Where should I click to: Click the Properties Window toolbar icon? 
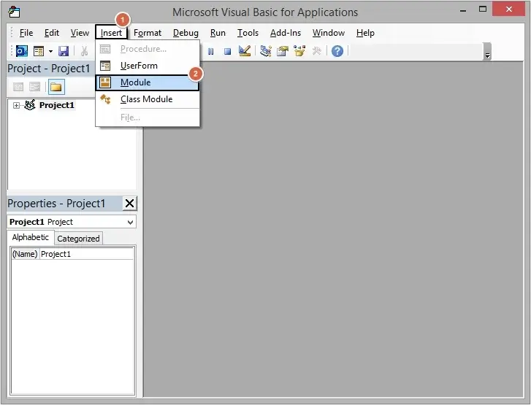(283, 51)
